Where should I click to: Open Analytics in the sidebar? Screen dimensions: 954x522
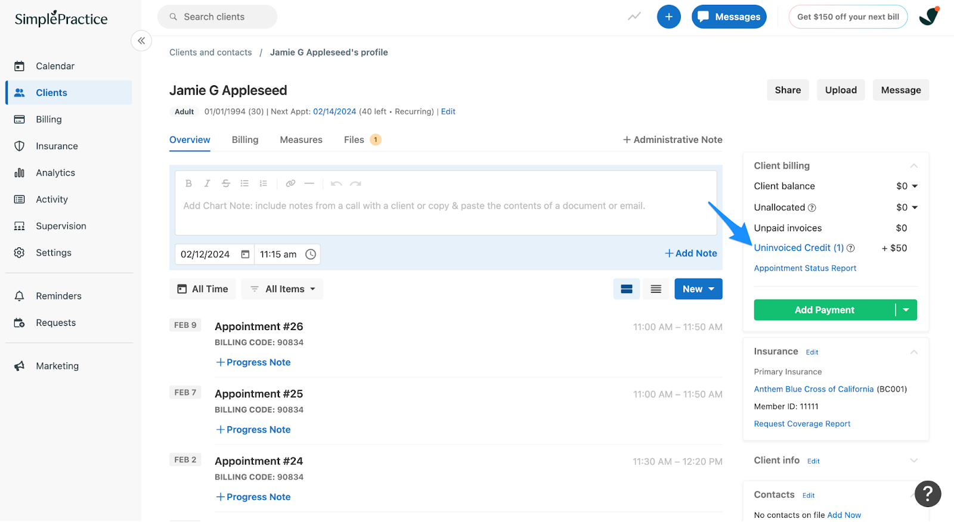(69, 173)
